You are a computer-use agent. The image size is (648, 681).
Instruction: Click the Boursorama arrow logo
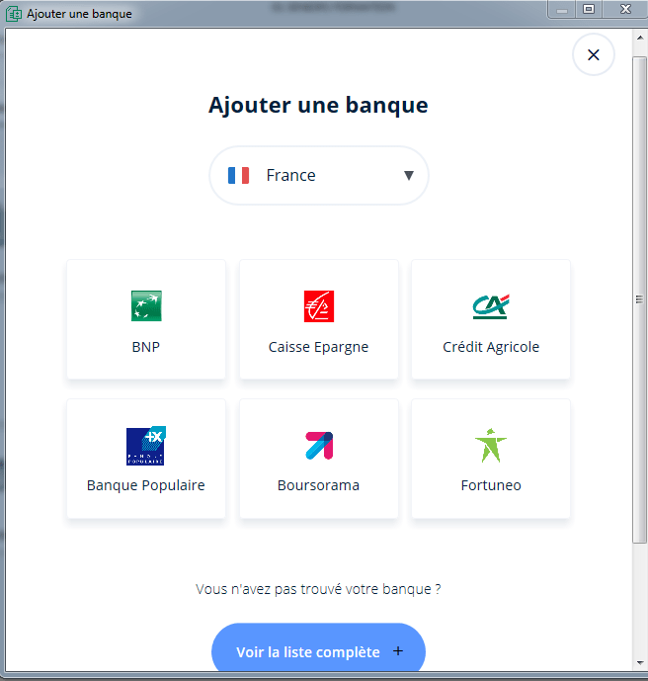coord(319,446)
